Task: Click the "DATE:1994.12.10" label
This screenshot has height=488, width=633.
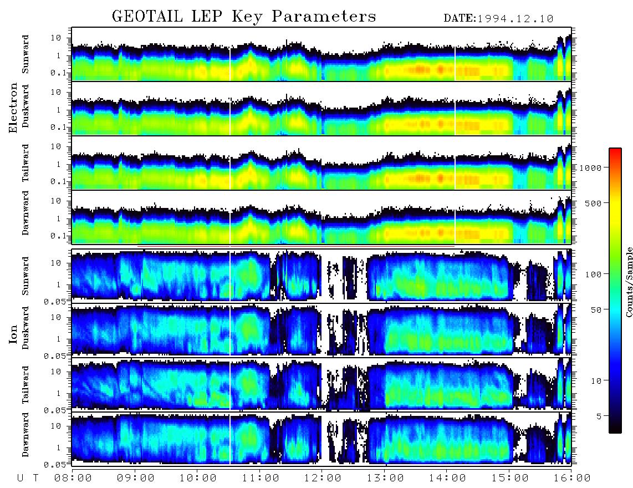Action: point(498,18)
